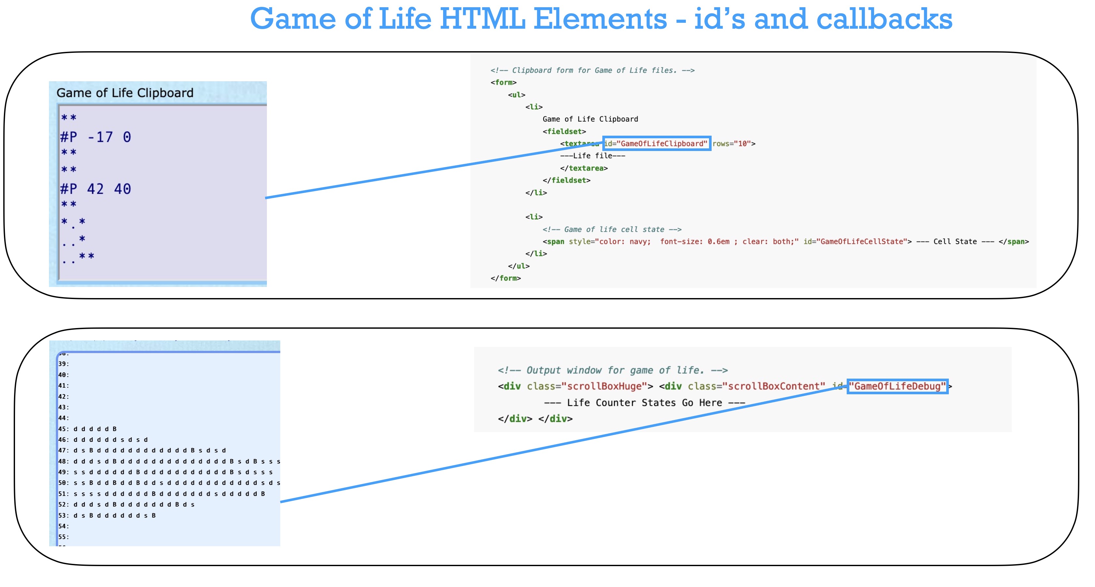1095x587 pixels.
Task: Click debug output row "45: d d d d d B"
Action: [87, 429]
